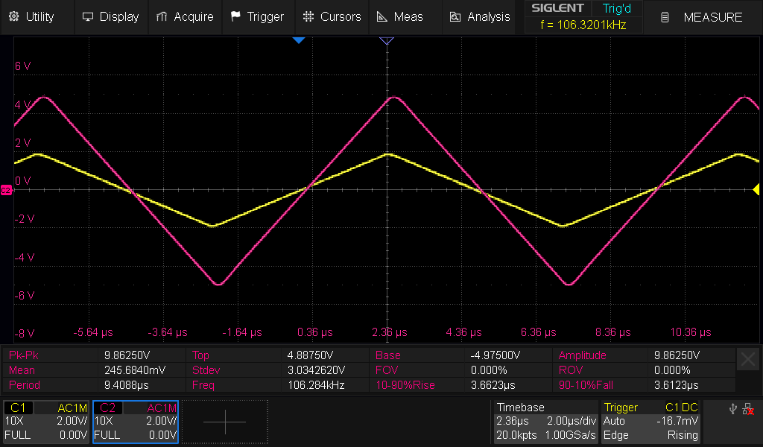This screenshot has height=447, width=763.
Task: Click the pink C2 ground level marker
Action: tap(6, 190)
